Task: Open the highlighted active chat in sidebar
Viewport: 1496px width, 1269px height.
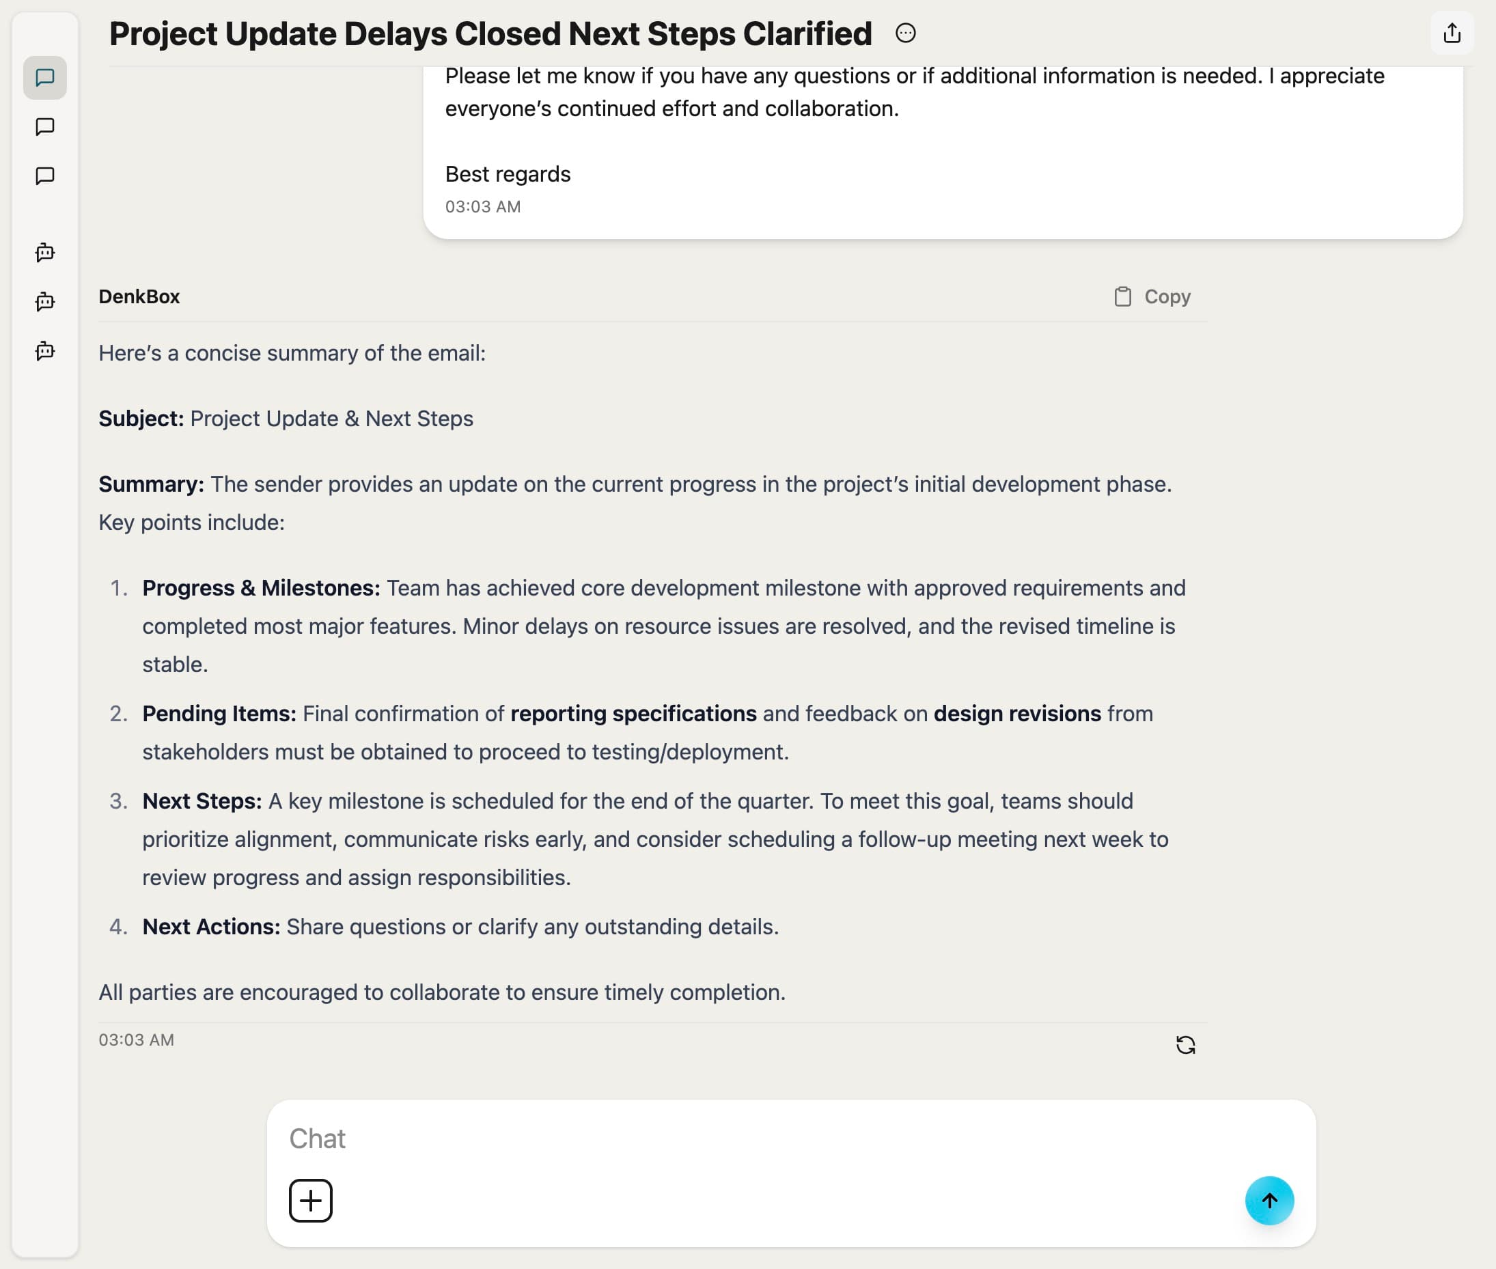Action: (x=44, y=78)
